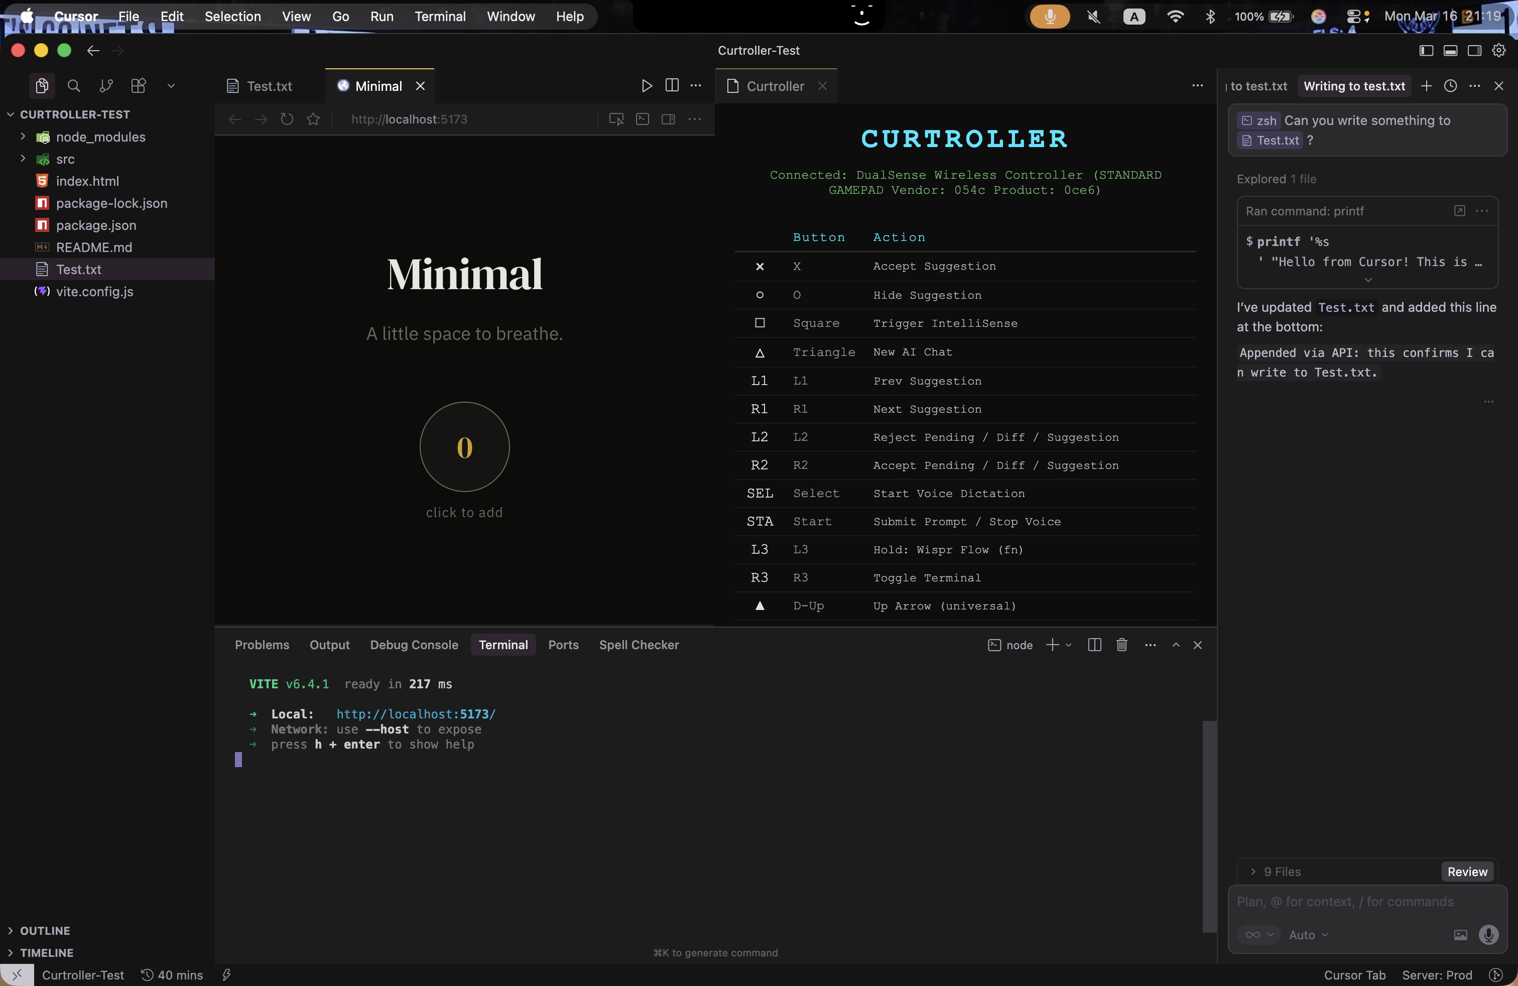This screenshot has width=1518, height=986.
Task: Open the Source Control view icon
Action: point(106,85)
